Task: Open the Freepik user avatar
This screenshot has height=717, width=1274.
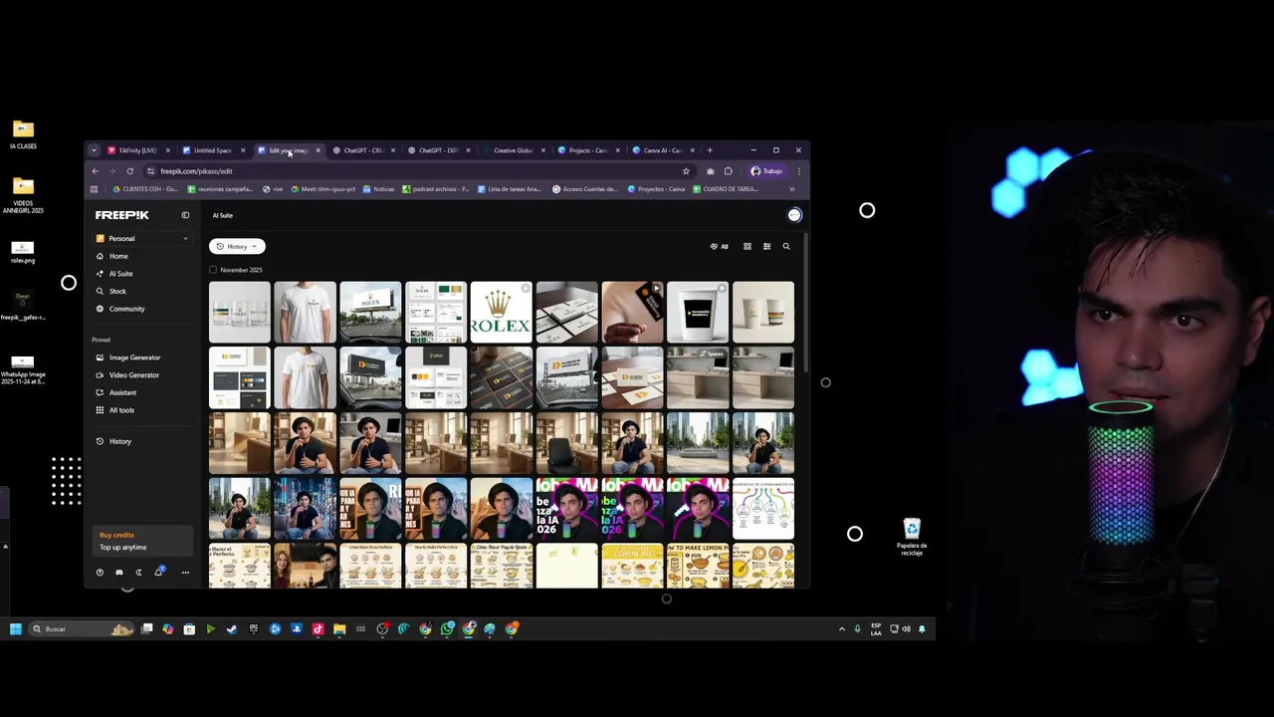Action: (794, 215)
